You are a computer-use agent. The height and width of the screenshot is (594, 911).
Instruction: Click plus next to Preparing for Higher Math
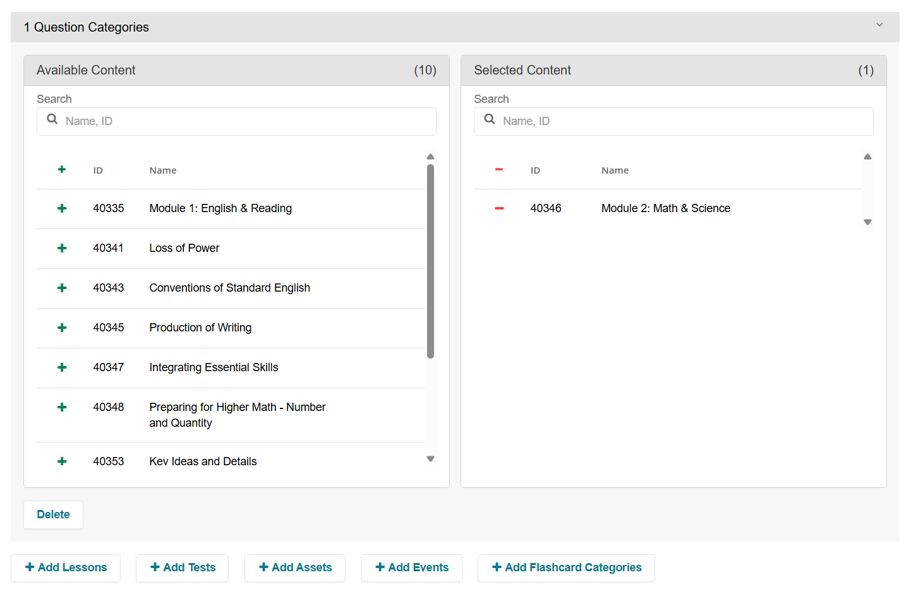62,407
